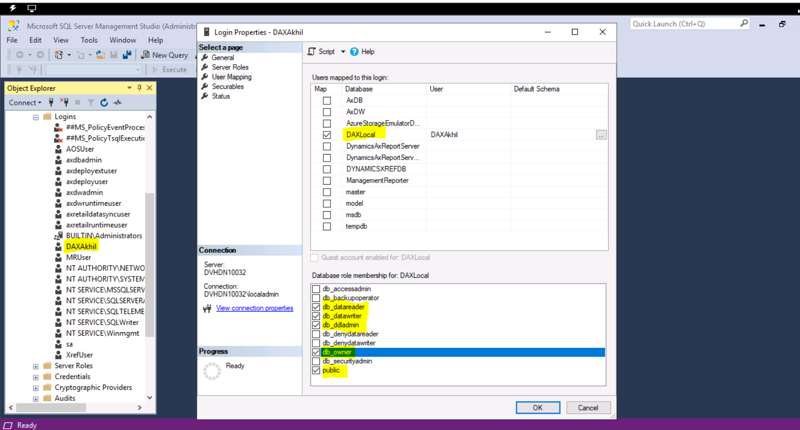800x430 pixels.
Task: Open the Tools menu
Action: pos(89,40)
